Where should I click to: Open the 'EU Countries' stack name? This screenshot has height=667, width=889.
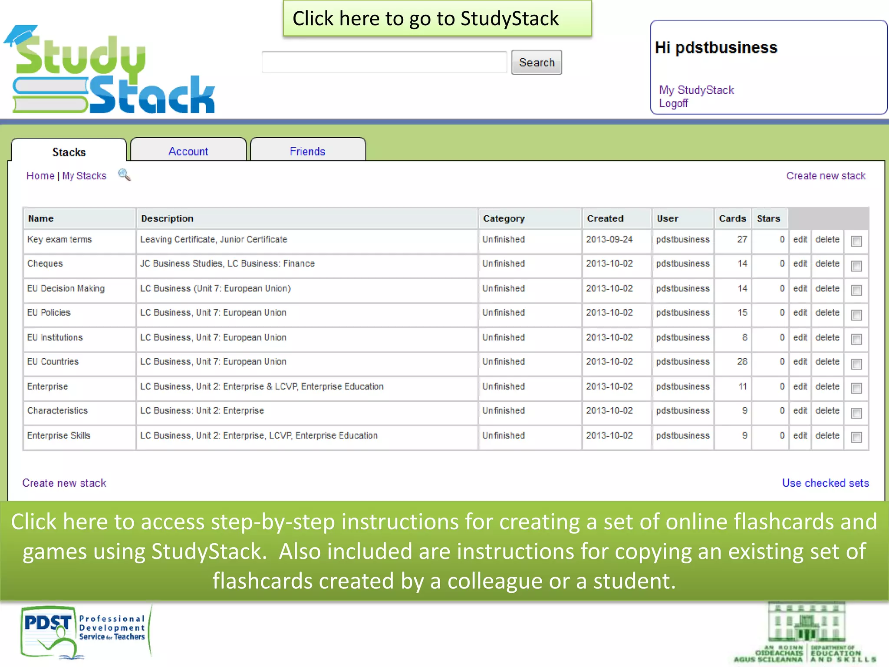coord(53,361)
